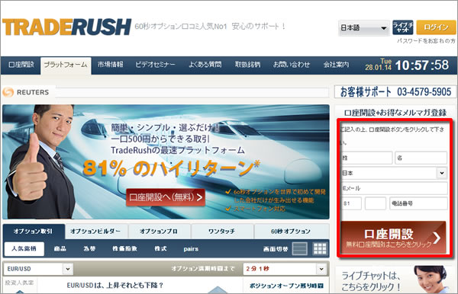Select the 60秒オプション tab
Screen dimensions: 458x294
(292, 232)
